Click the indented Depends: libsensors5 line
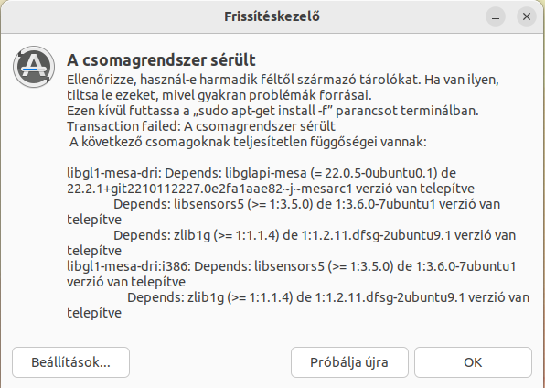The height and width of the screenshot is (388, 545). pyautogui.click(x=307, y=204)
